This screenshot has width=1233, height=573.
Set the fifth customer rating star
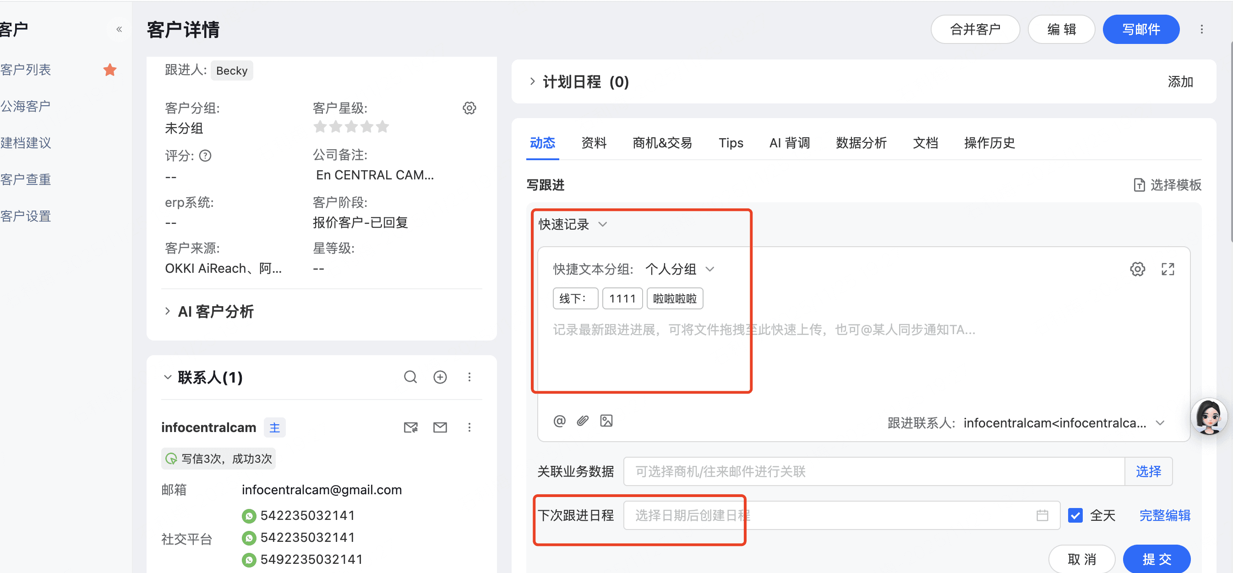coord(382,127)
